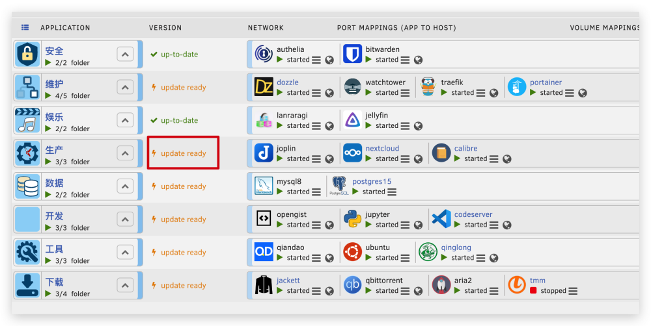Open the portainer link

click(546, 82)
